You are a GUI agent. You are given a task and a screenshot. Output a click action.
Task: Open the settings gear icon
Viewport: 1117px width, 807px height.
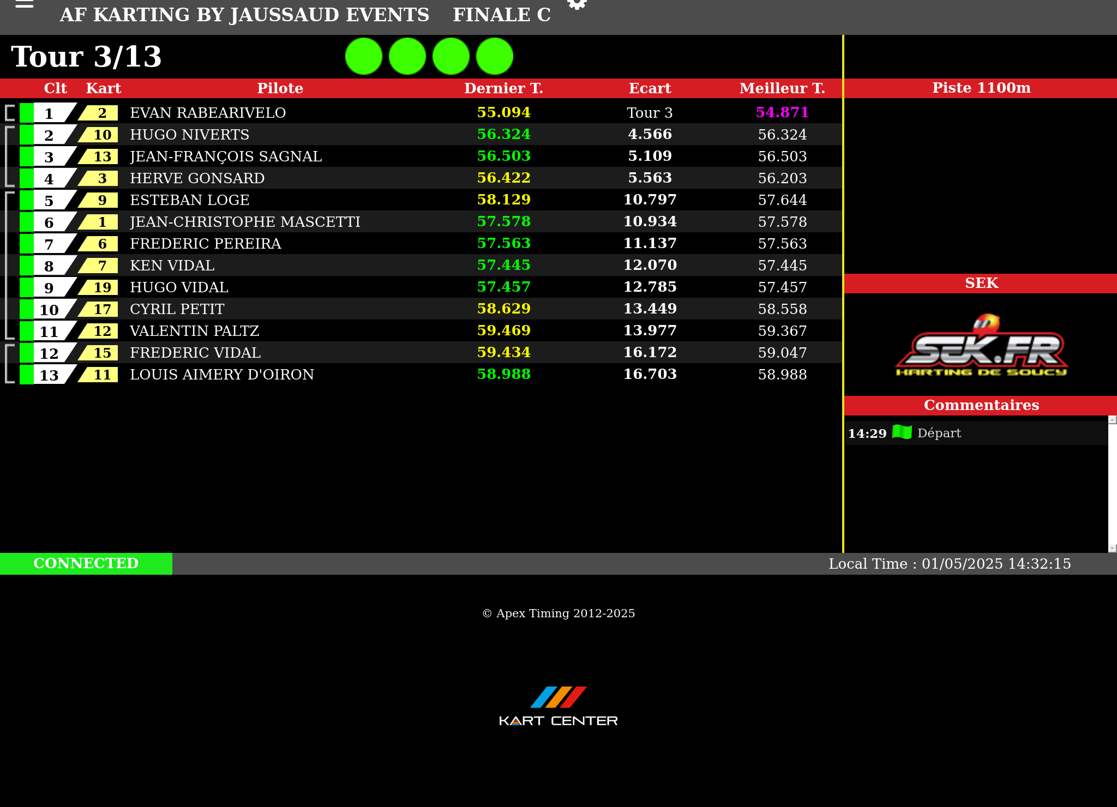tap(576, 4)
